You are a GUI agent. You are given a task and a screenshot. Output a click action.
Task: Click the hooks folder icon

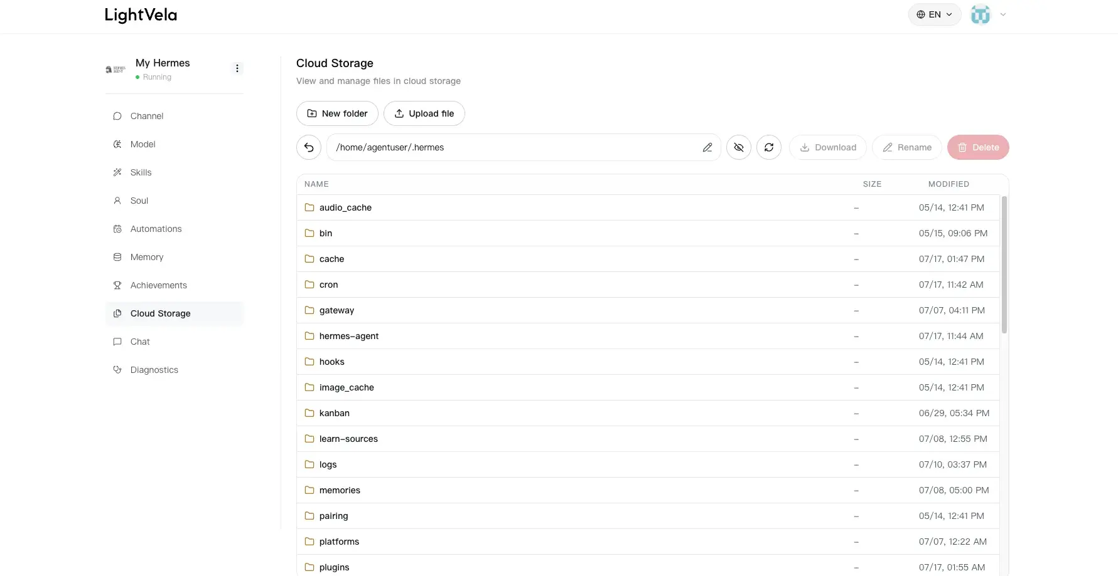coord(309,362)
